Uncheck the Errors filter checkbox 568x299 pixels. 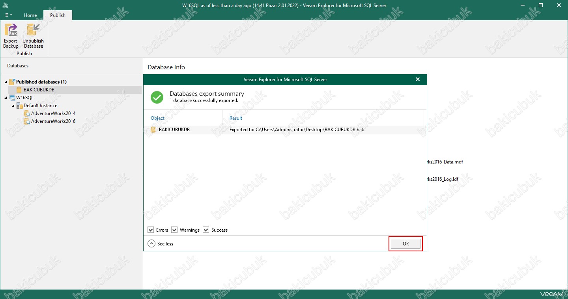click(151, 230)
